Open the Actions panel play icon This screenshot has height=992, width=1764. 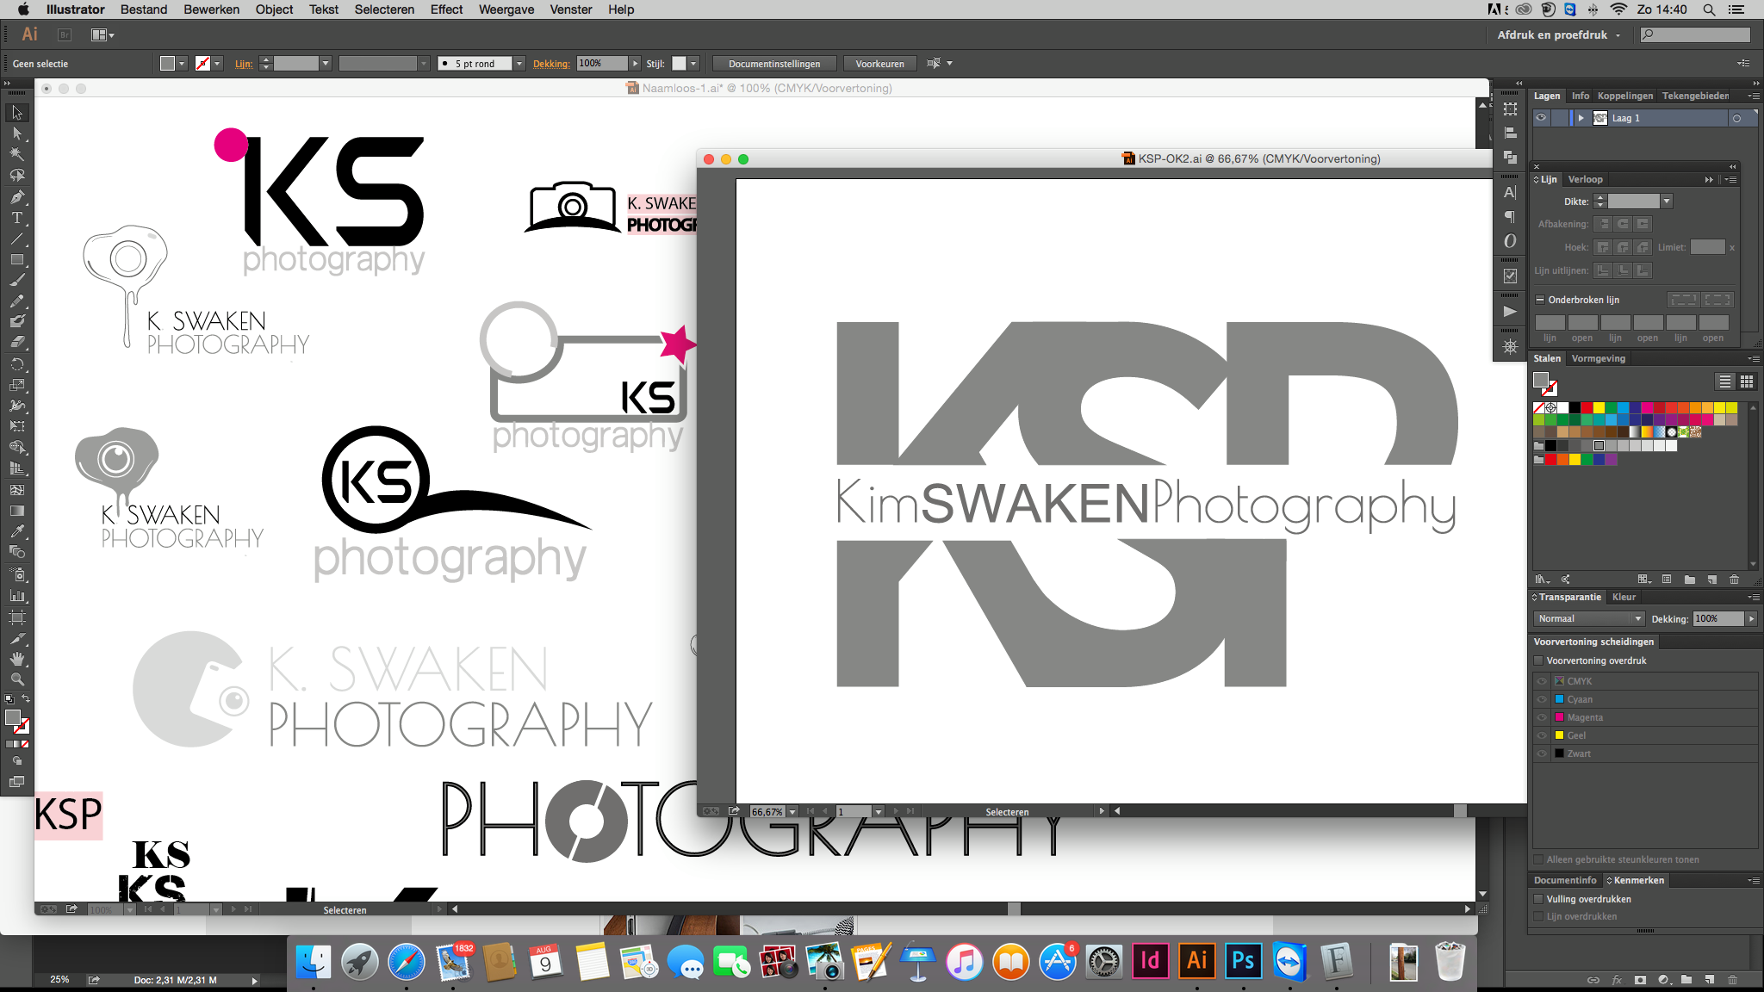(x=1510, y=311)
